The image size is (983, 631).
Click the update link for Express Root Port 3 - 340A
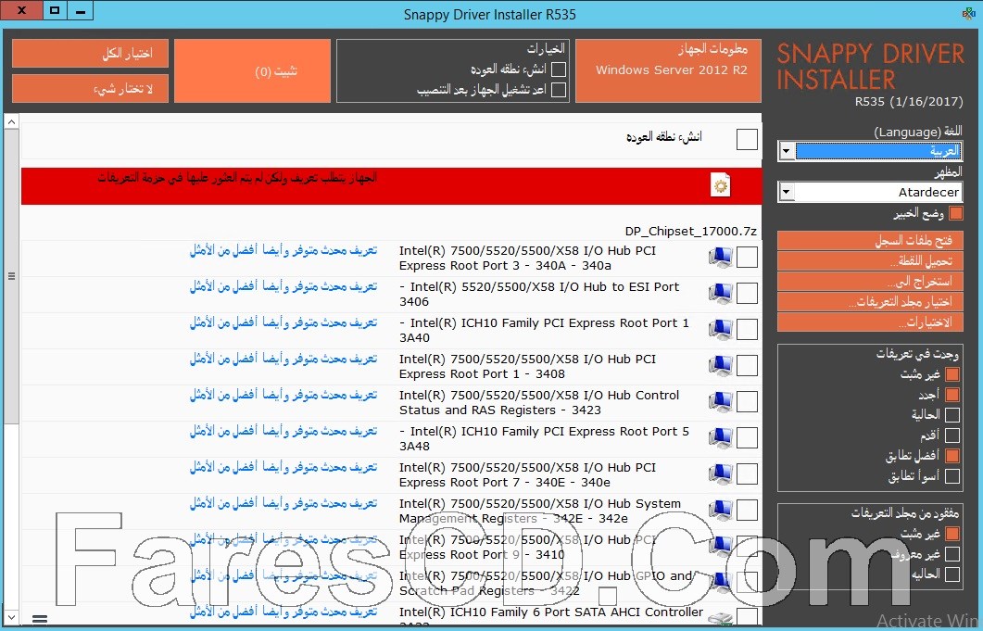284,250
